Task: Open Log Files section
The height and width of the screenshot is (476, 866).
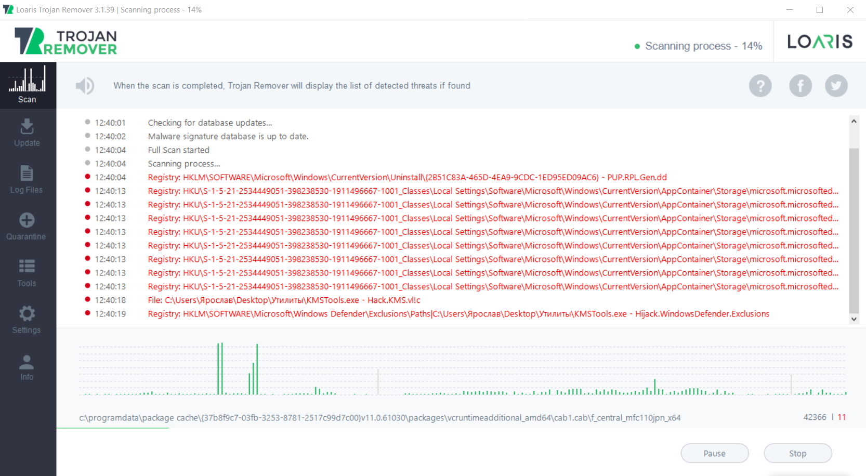Action: coord(27,179)
